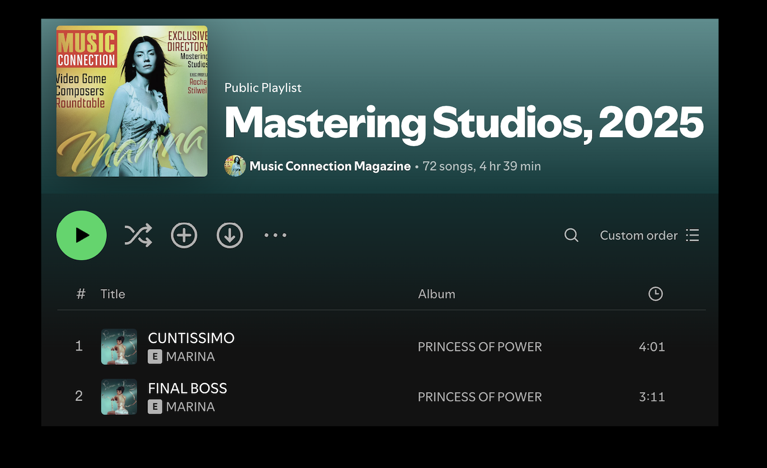Click the explicit E badge under CUNTISSIMO

(155, 357)
